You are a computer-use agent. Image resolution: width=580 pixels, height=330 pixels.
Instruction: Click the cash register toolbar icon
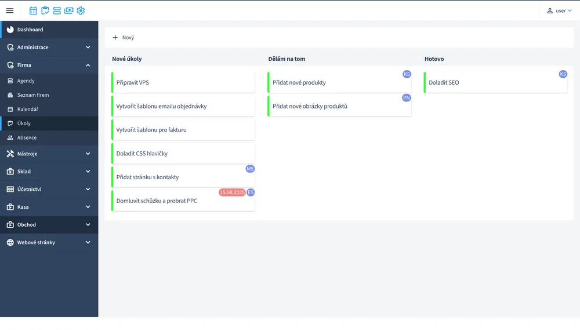tap(69, 10)
